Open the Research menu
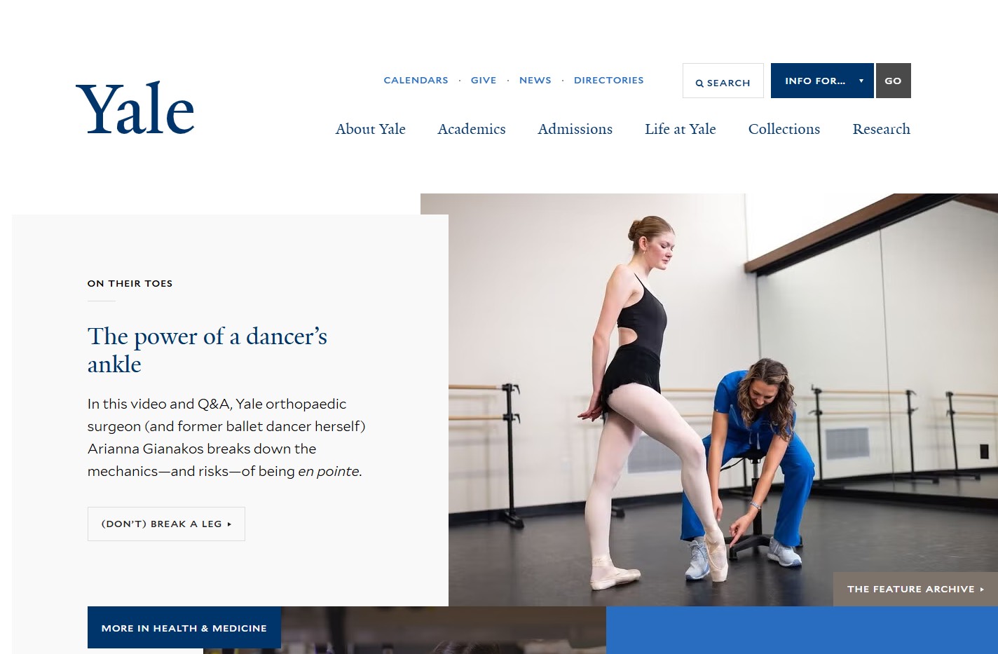998x654 pixels. click(882, 129)
